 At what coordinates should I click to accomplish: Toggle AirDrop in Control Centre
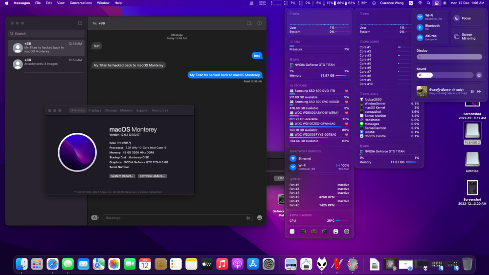(420, 38)
